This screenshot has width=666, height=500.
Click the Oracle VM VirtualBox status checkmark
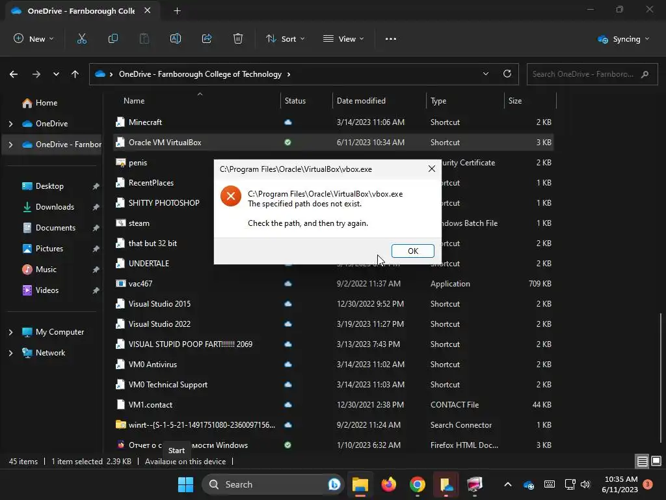coord(288,143)
